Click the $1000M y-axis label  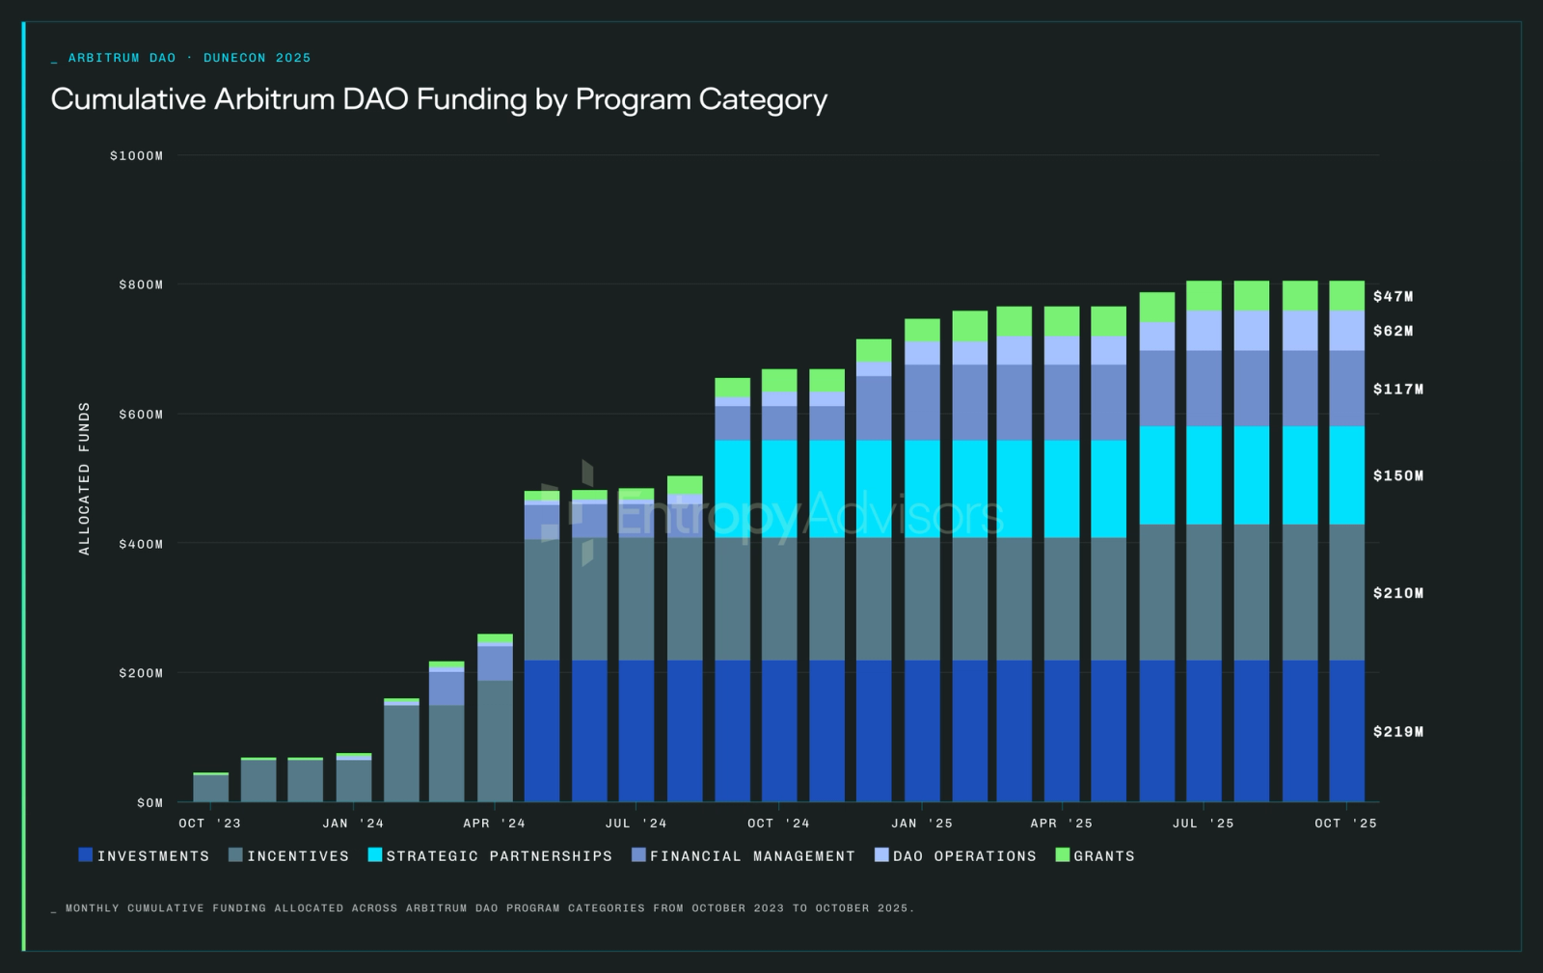coord(137,156)
